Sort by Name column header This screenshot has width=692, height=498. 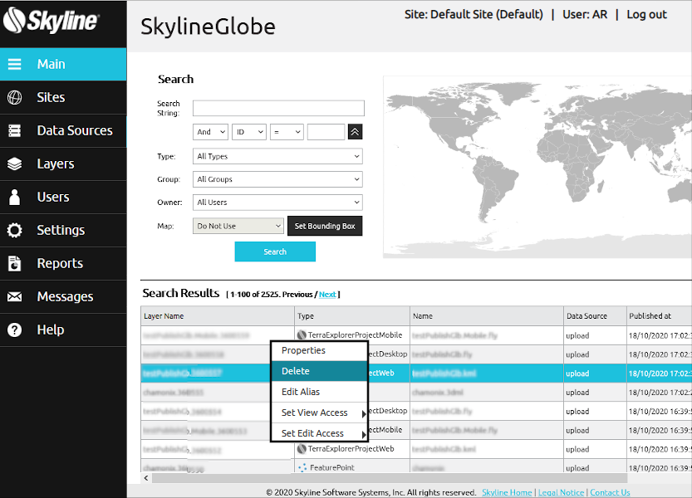click(486, 316)
